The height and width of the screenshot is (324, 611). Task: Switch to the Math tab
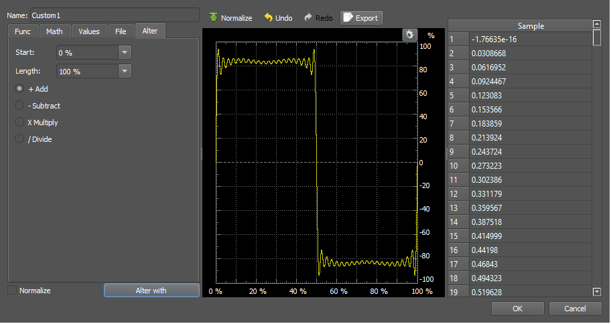pyautogui.click(x=54, y=31)
